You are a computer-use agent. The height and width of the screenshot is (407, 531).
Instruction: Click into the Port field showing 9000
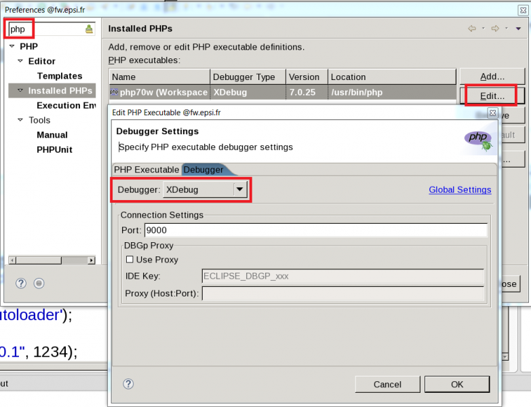click(x=315, y=230)
